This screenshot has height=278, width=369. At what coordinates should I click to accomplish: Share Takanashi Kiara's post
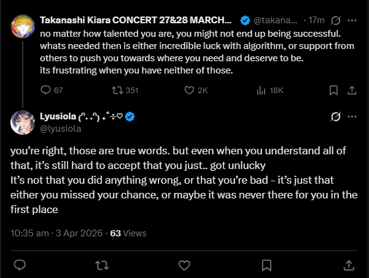[352, 90]
